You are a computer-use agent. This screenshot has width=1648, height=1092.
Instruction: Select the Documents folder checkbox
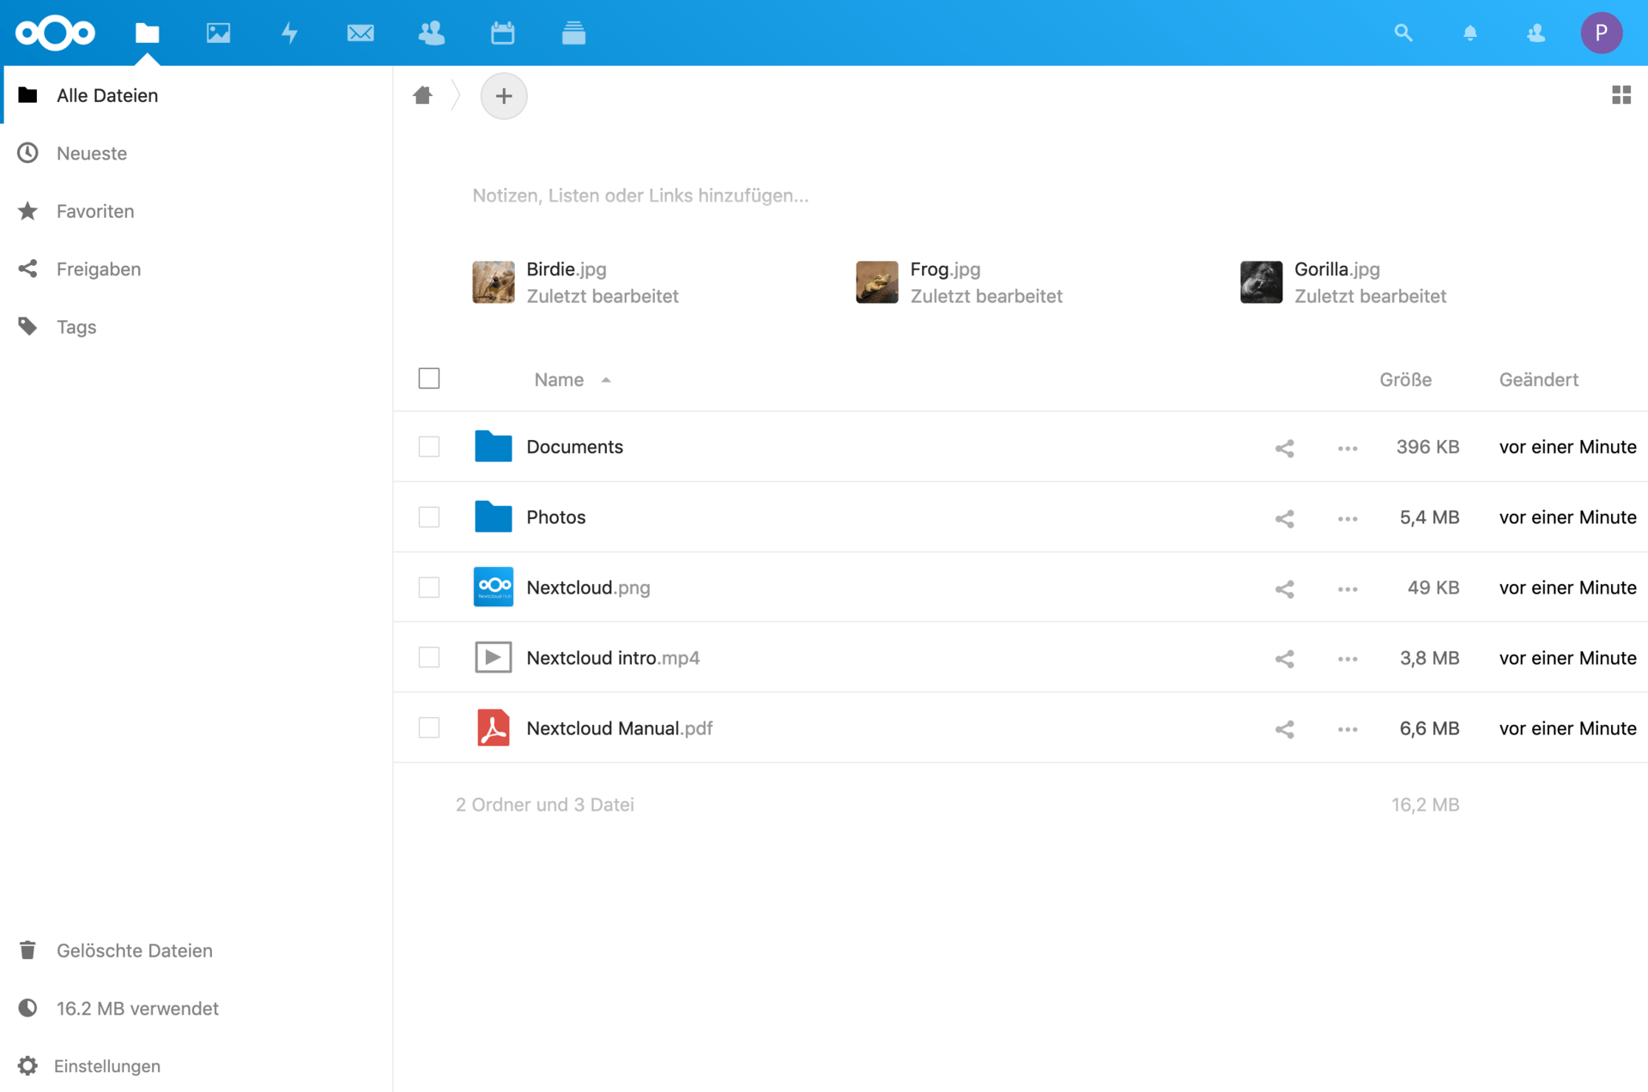(x=429, y=447)
